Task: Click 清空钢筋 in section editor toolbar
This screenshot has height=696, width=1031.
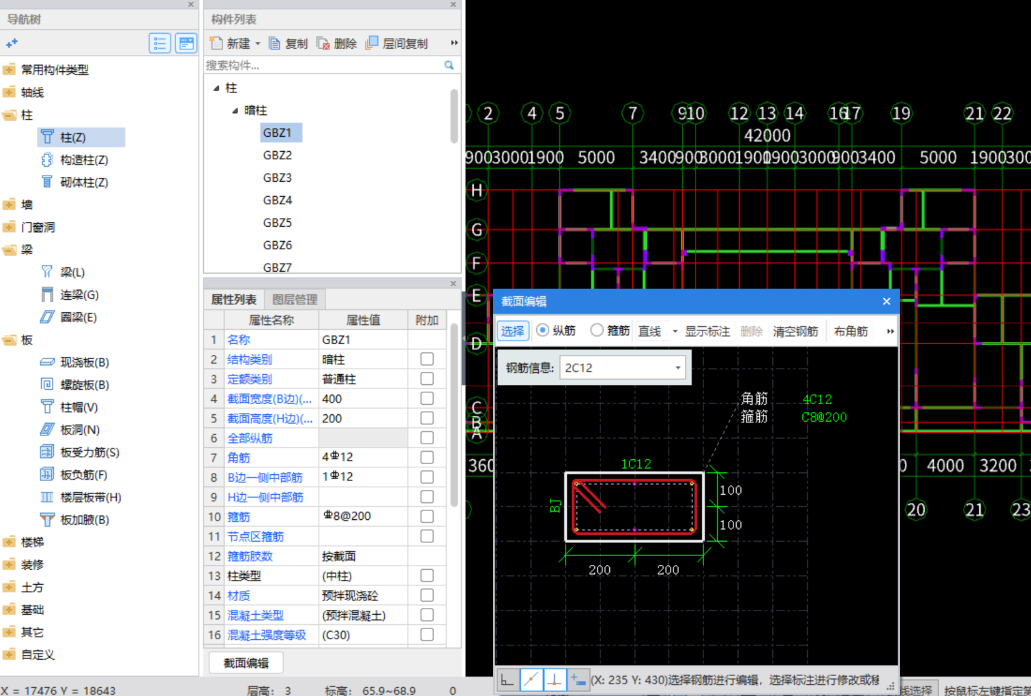Action: click(795, 331)
